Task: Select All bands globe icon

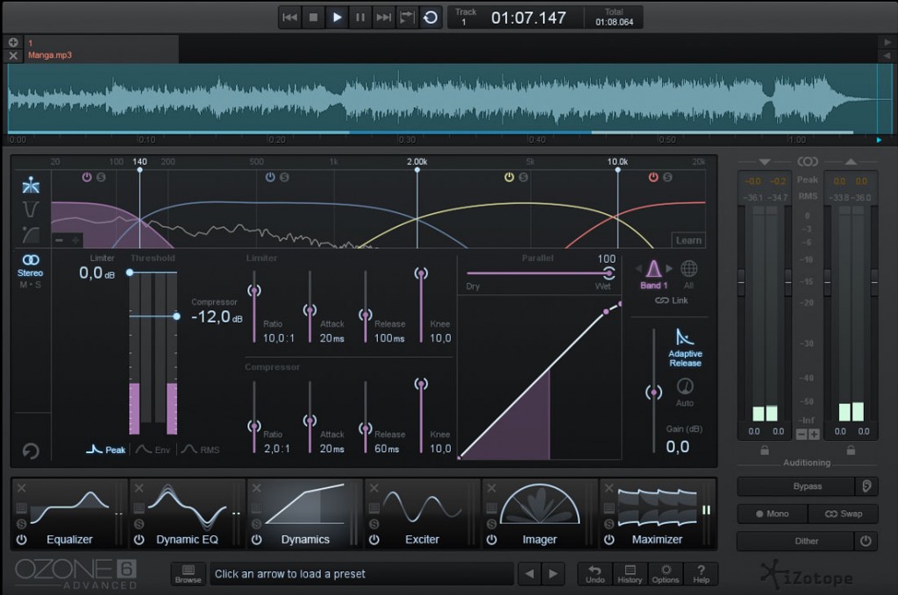Action: [x=688, y=274]
